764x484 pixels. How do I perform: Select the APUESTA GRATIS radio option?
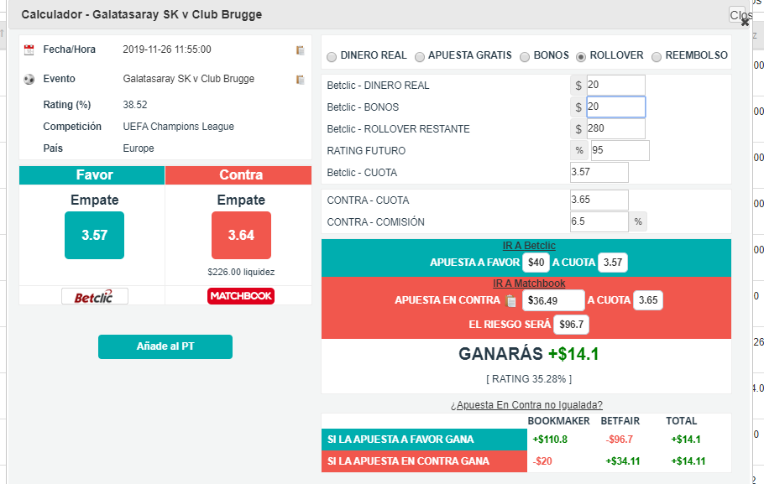coord(420,57)
